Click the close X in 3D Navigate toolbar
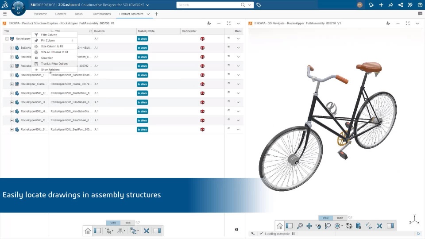This screenshot has height=239, width=425. (379, 226)
